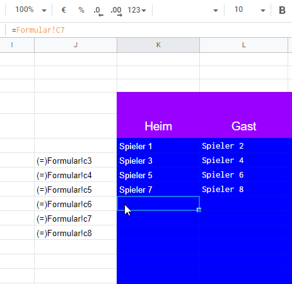
Task: Open the 123 more formats dropdown
Action: tap(137, 10)
